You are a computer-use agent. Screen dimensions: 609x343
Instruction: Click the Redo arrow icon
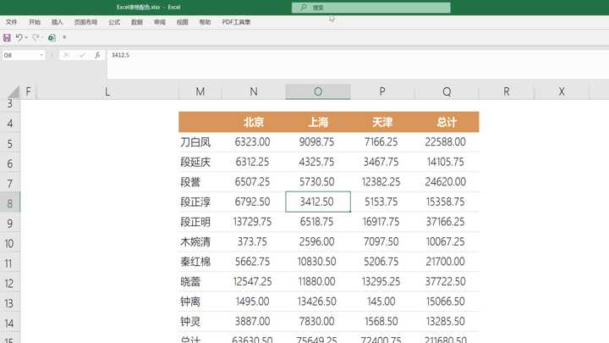[36, 37]
